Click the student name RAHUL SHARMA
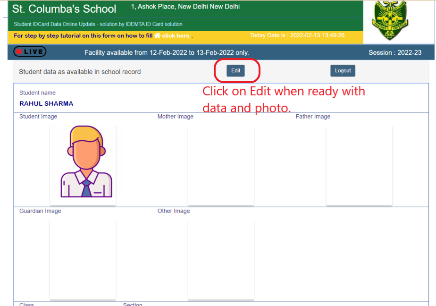 point(46,104)
